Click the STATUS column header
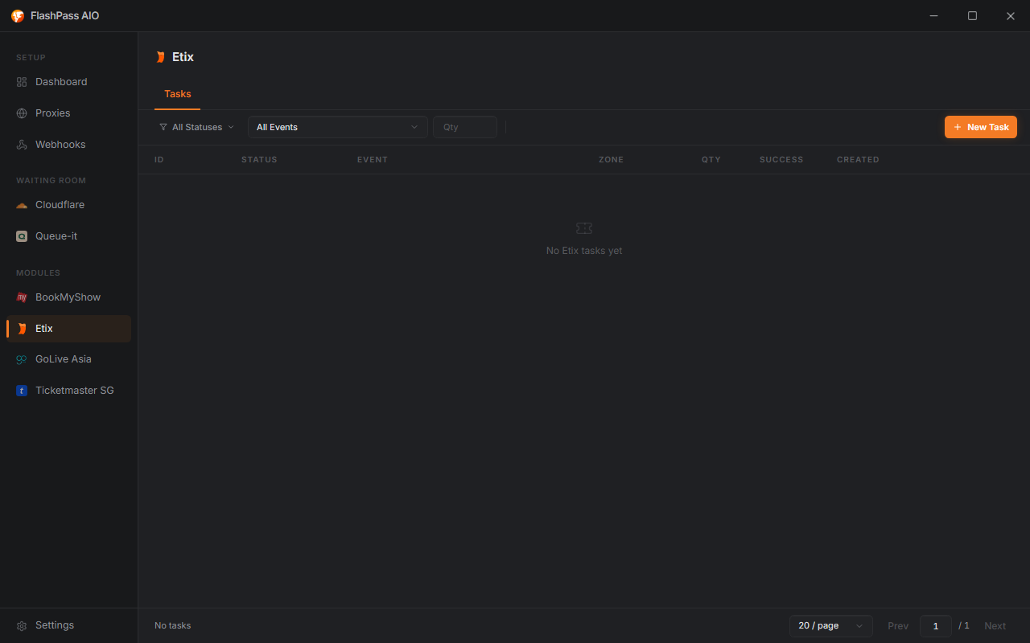The image size is (1030, 643). 259,160
